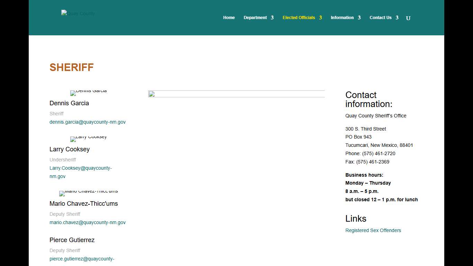The image size is (473, 266).
Task: Click mario.chavez email address link
Action: coord(88,222)
